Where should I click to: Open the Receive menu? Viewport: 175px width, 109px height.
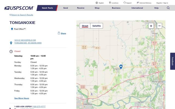81,8
